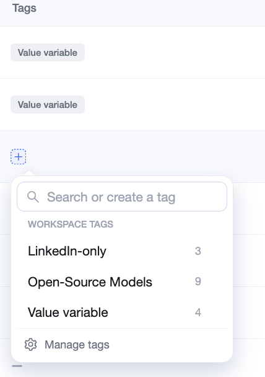This screenshot has height=377, width=265.
Task: Click the Tags column header
Action: point(24,8)
